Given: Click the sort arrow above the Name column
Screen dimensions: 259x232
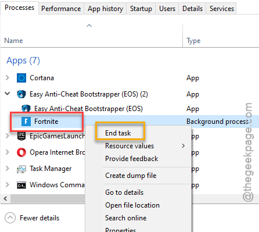Looking at the screenshot, I should click(89, 26).
